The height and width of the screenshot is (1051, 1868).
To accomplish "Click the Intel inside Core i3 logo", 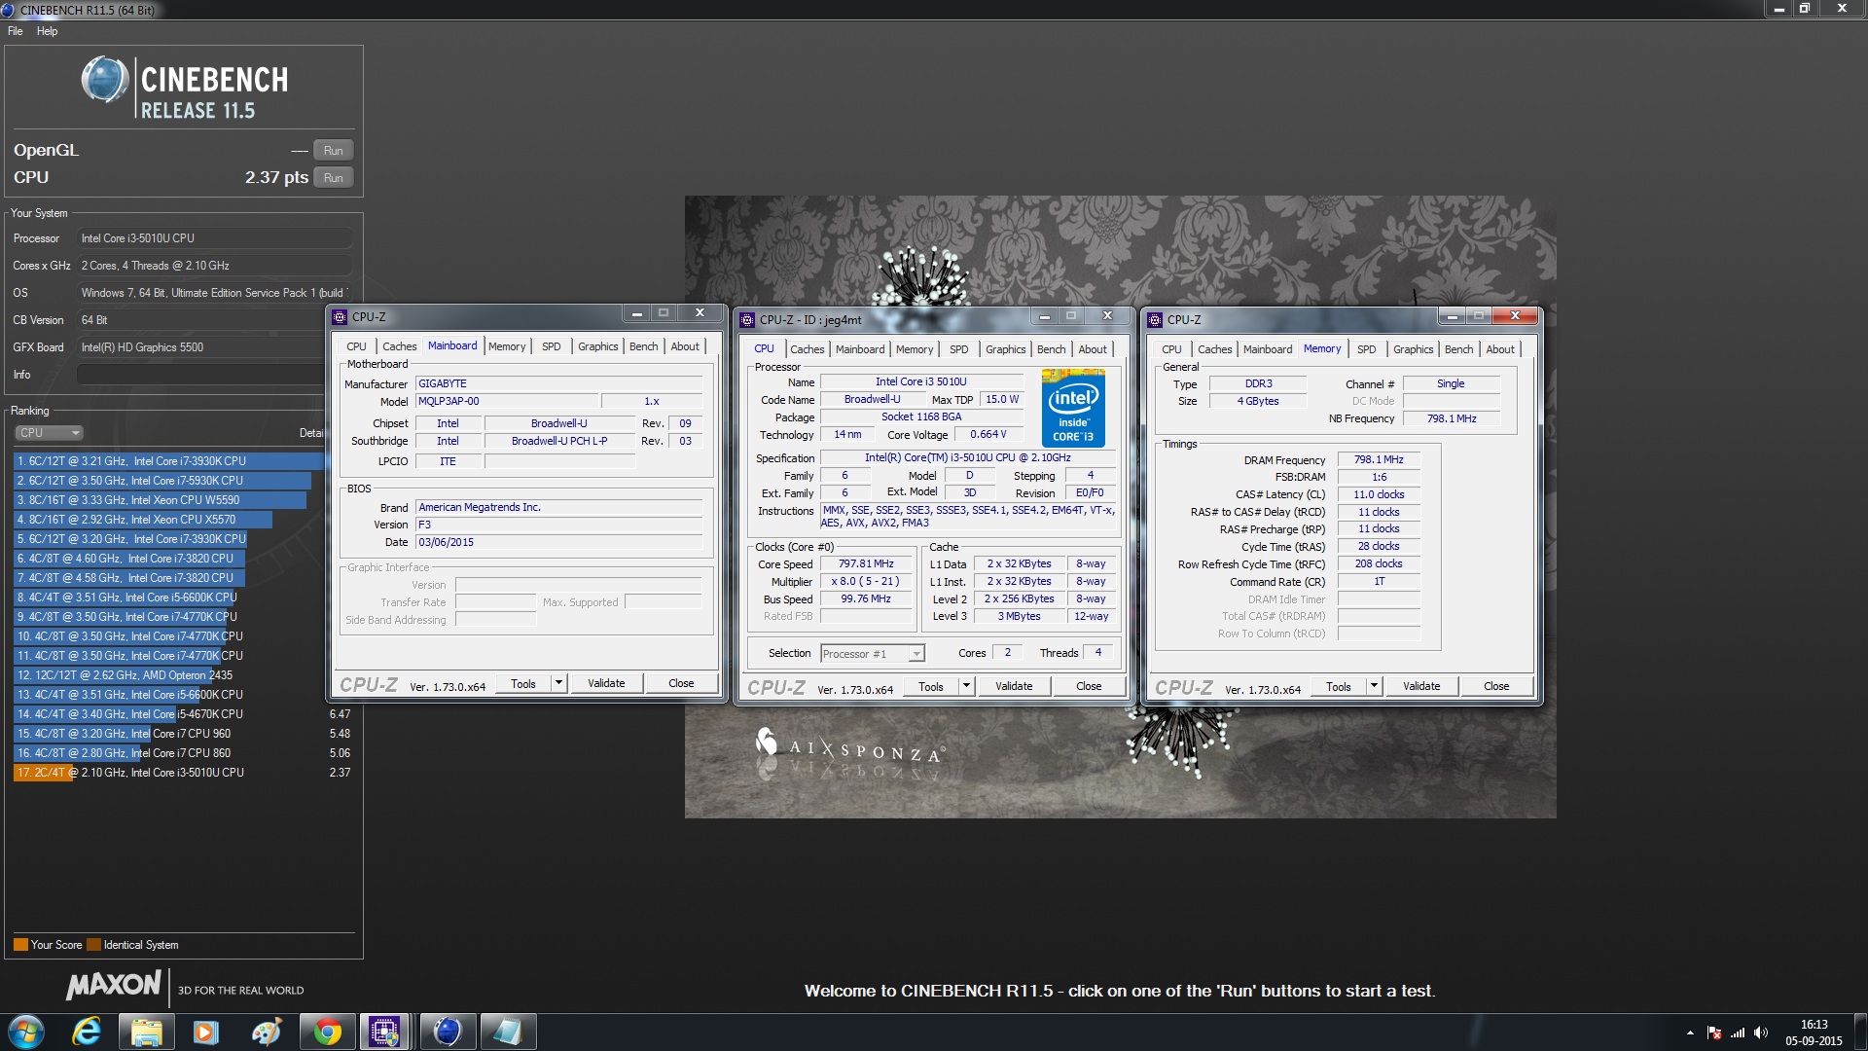I will (1073, 408).
